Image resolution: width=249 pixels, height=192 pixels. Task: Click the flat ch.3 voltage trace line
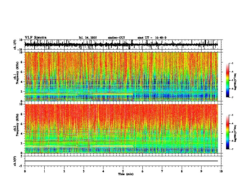(x=121, y=161)
